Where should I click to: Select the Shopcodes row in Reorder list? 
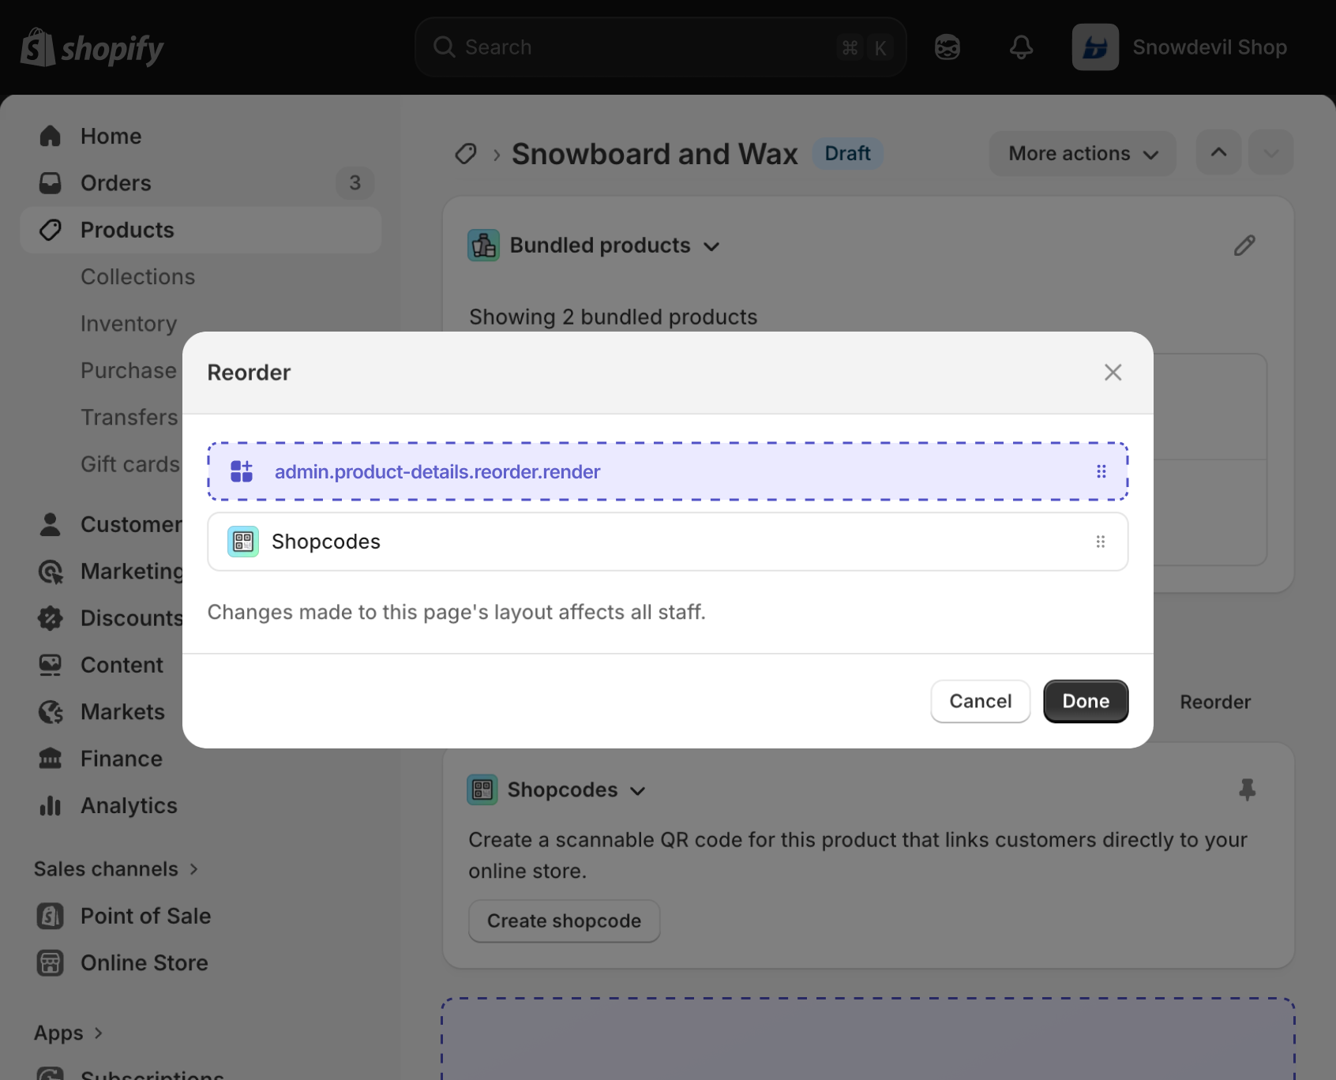667,542
